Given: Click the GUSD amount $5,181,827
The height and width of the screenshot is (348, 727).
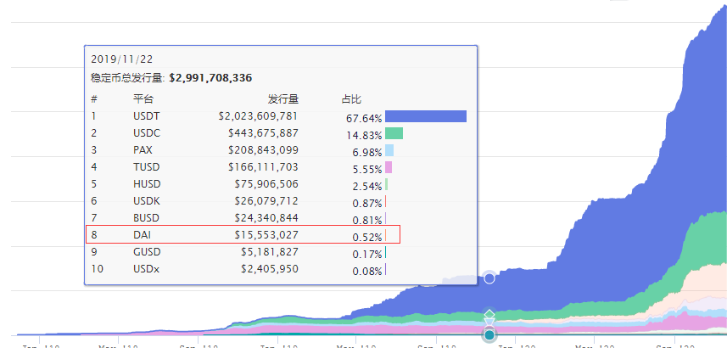Looking at the screenshot, I should (x=270, y=252).
